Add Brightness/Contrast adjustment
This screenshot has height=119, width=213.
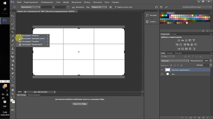(x=179, y=40)
